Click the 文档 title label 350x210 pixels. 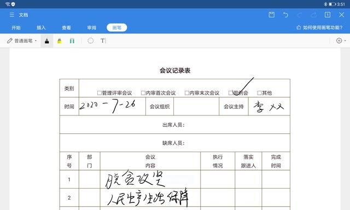[23, 15]
